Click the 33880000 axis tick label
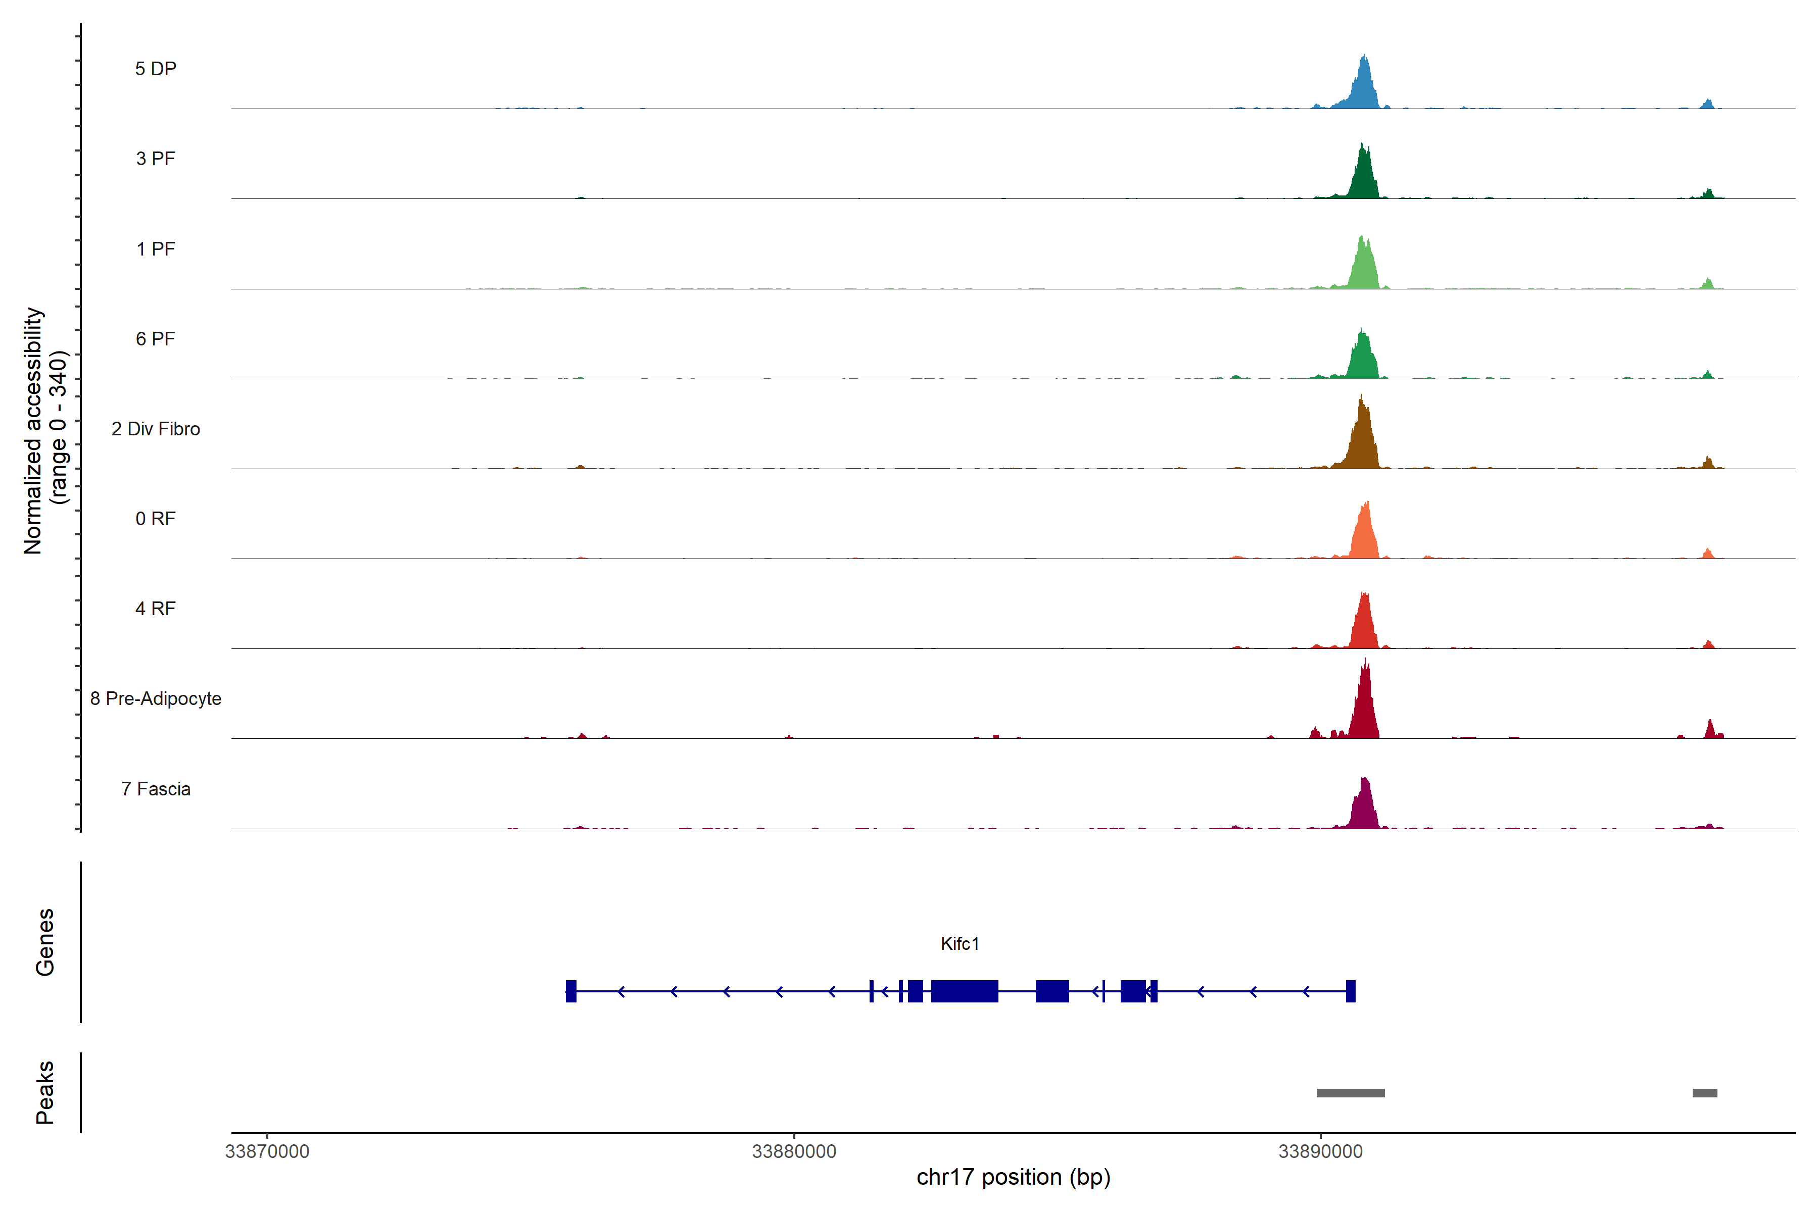 click(794, 1151)
